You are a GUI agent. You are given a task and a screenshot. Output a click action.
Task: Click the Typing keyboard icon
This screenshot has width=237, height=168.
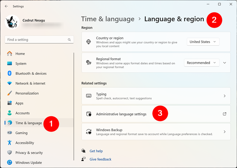[x=89, y=96]
